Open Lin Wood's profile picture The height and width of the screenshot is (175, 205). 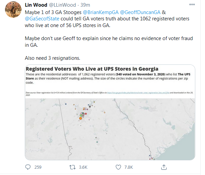point(12,11)
